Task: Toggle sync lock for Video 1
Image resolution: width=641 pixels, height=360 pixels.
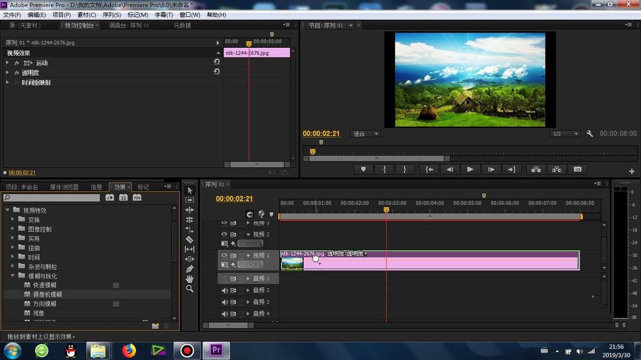Action: 233,256
